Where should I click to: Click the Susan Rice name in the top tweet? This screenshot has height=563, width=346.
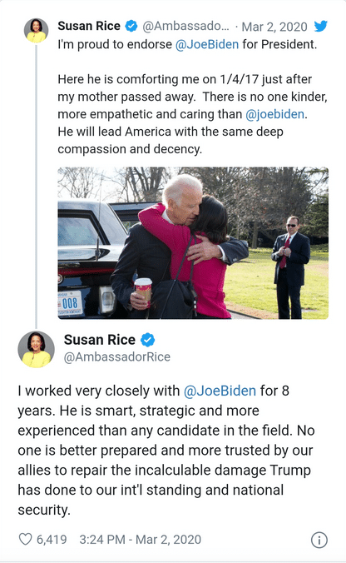click(x=89, y=26)
